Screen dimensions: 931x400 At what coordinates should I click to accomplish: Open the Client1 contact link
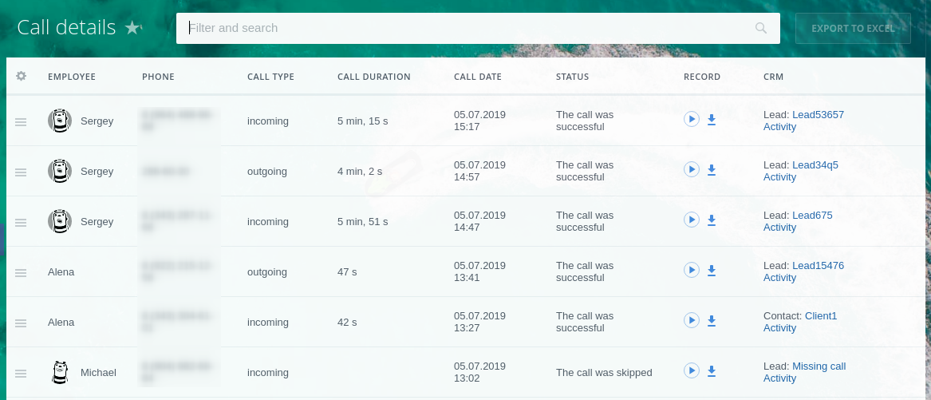click(x=821, y=316)
